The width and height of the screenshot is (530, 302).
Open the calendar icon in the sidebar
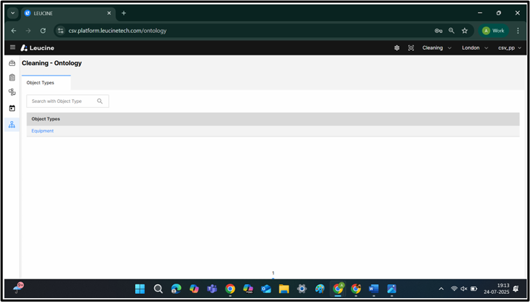pos(12,109)
